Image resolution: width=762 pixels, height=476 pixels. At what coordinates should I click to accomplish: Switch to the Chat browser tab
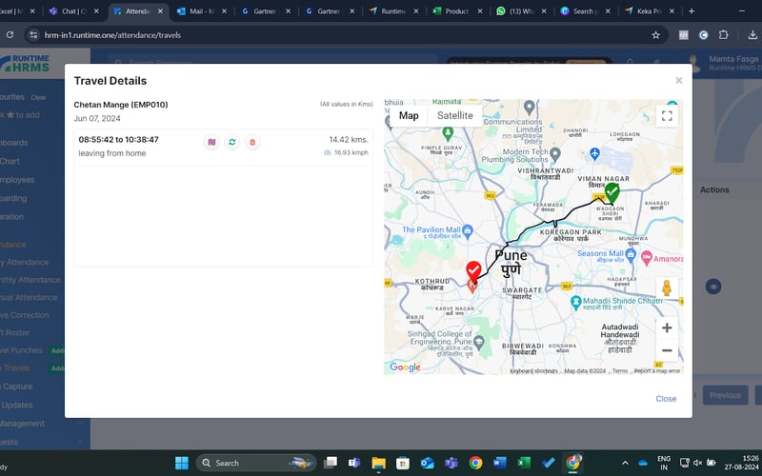74,11
